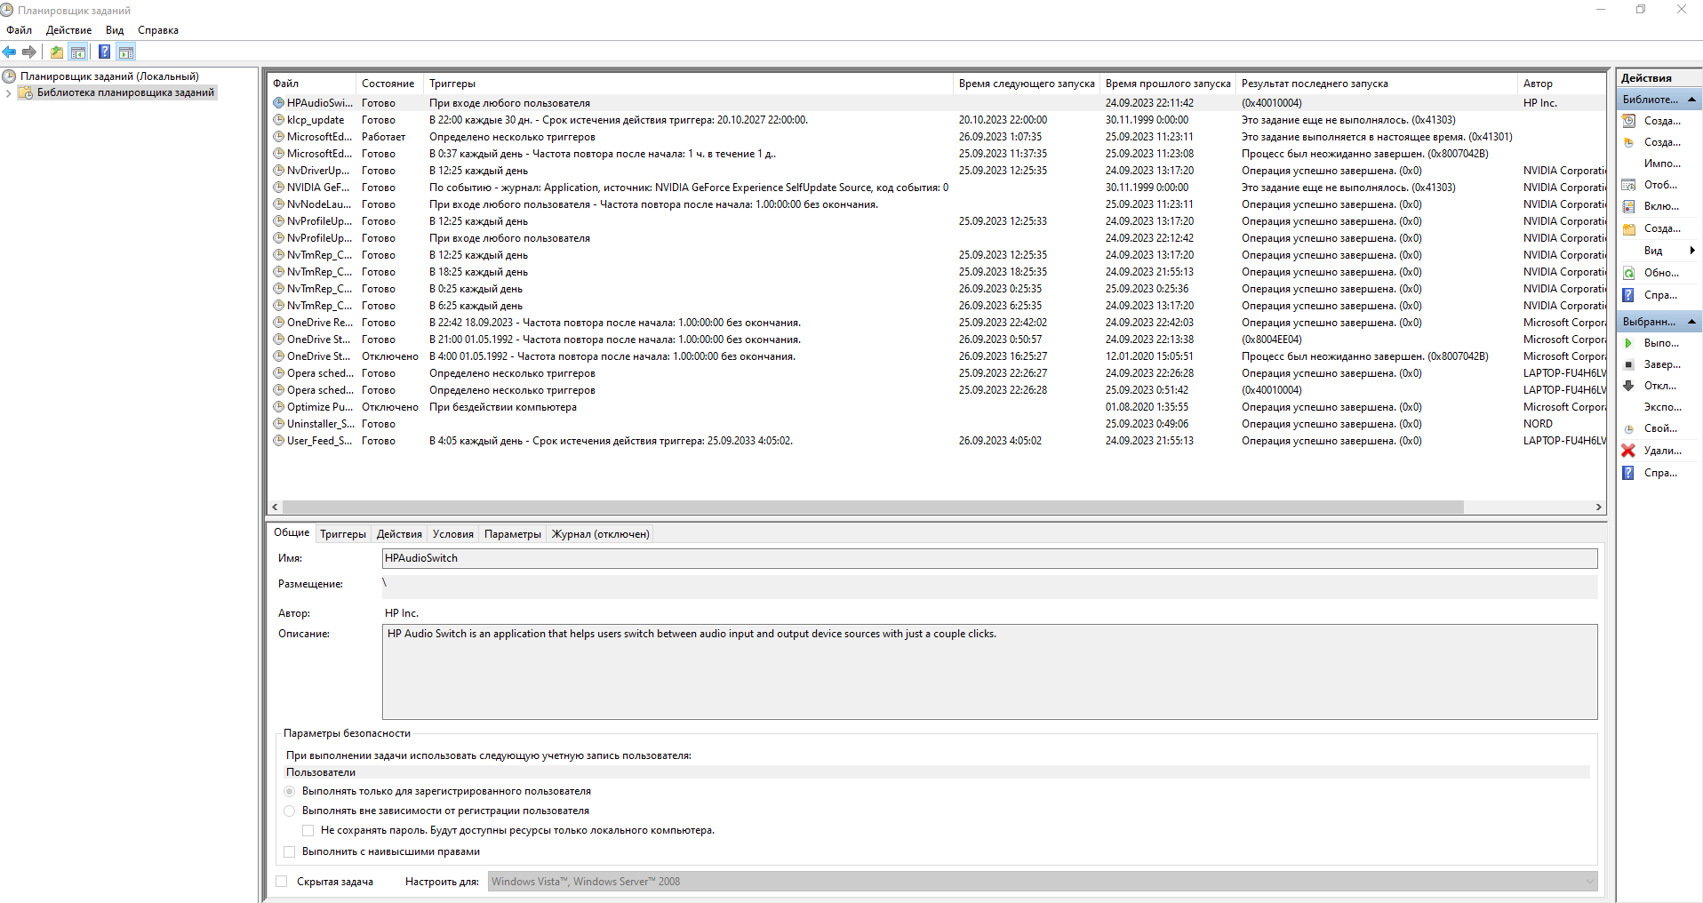This screenshot has height=903, width=1703.
Task: Toggle Выполнить с наивысшими правами checkbox
Action: pos(290,851)
